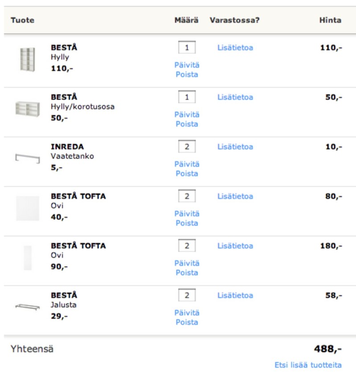
Task: Remove BESTÅ Hylly/korotusosa with Poista
Action: [187, 124]
